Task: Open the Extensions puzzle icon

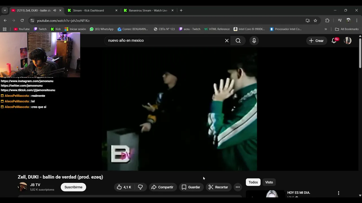Action: click(327, 21)
